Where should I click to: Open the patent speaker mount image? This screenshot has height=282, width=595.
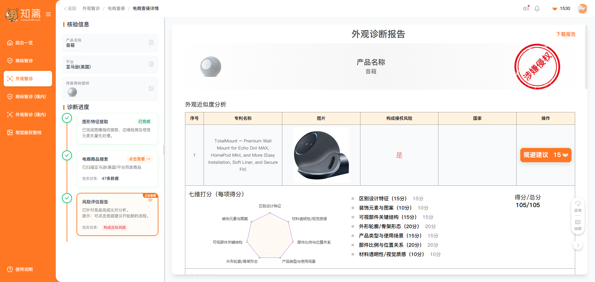point(321,155)
